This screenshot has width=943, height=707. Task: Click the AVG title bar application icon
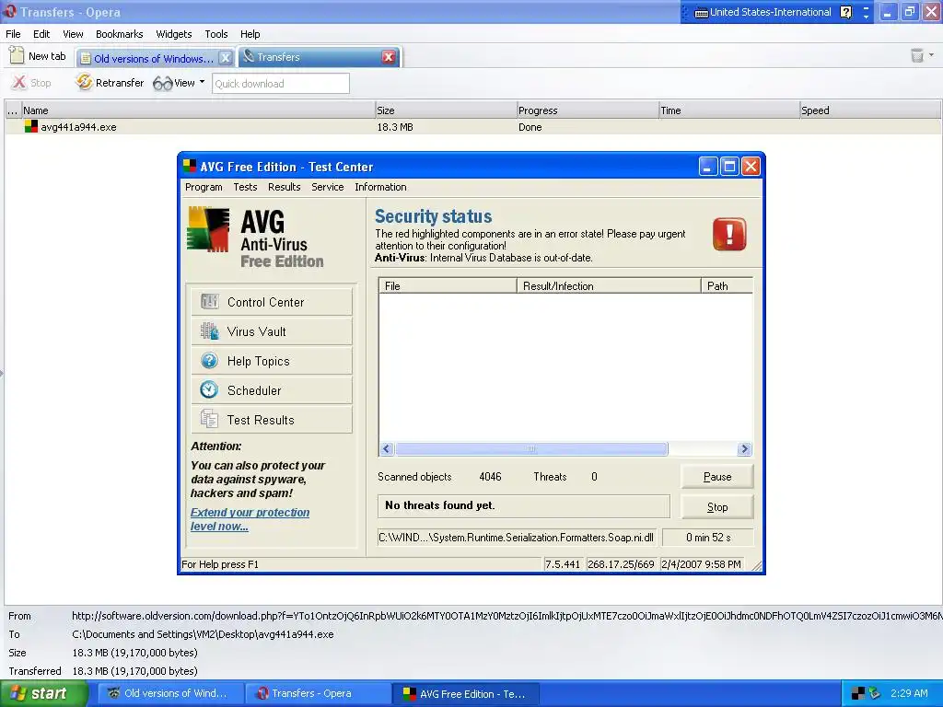(190, 167)
